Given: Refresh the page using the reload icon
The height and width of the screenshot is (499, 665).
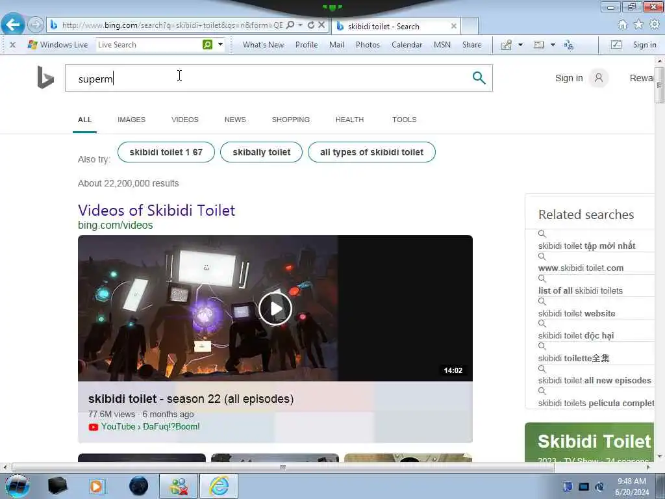Looking at the screenshot, I should pos(311,25).
